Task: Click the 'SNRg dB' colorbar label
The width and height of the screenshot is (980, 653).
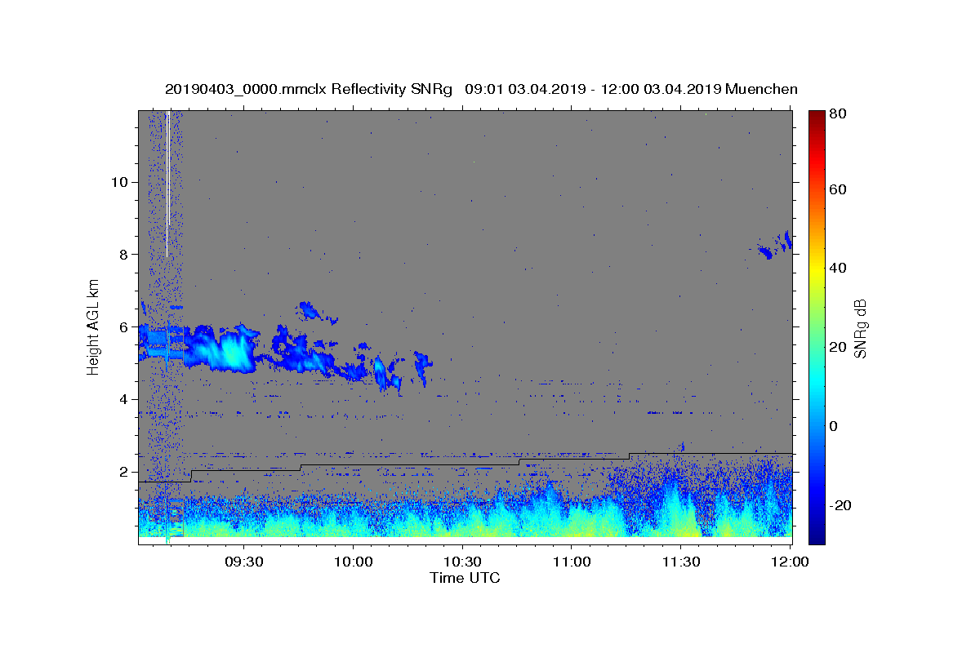Action: [x=859, y=328]
